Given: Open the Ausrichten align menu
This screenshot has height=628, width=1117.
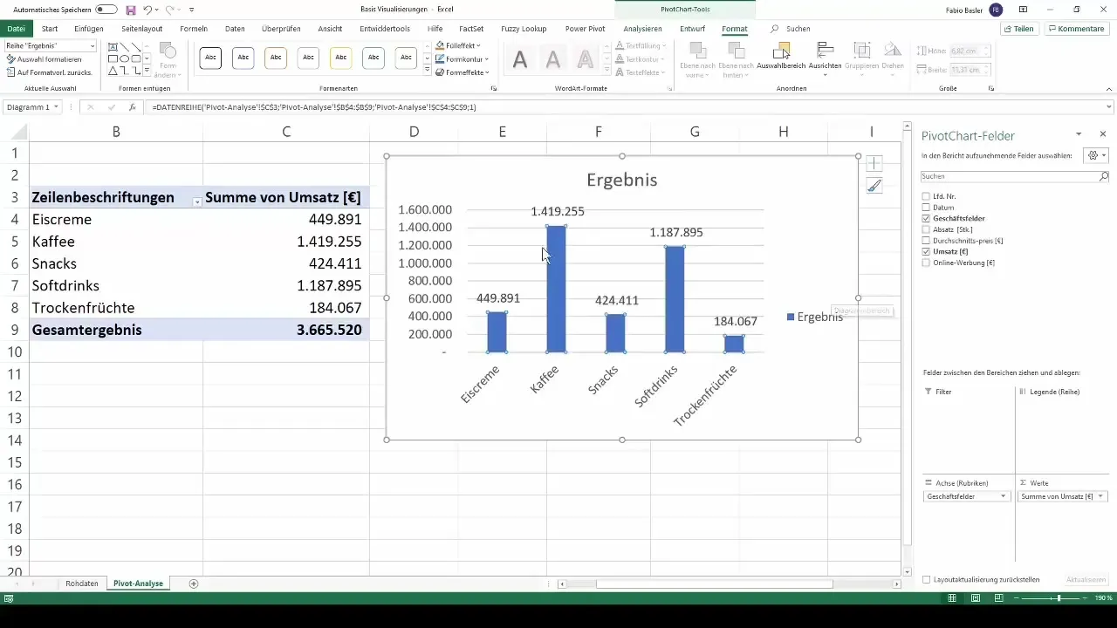Looking at the screenshot, I should [825, 58].
